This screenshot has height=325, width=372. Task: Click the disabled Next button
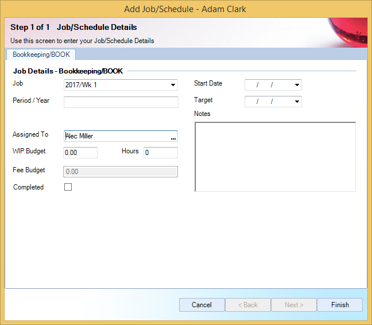294,305
